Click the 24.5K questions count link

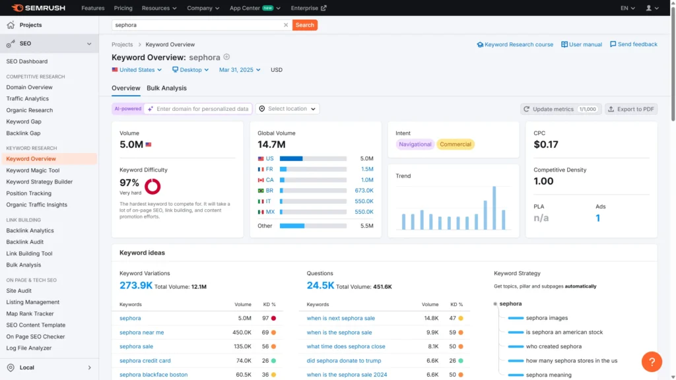[x=320, y=285]
